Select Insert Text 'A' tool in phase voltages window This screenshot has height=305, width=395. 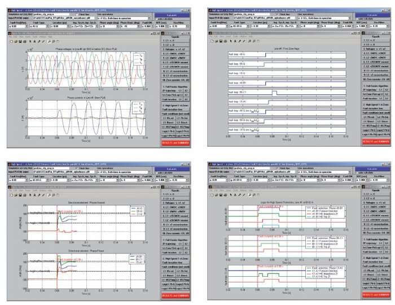coord(35,42)
